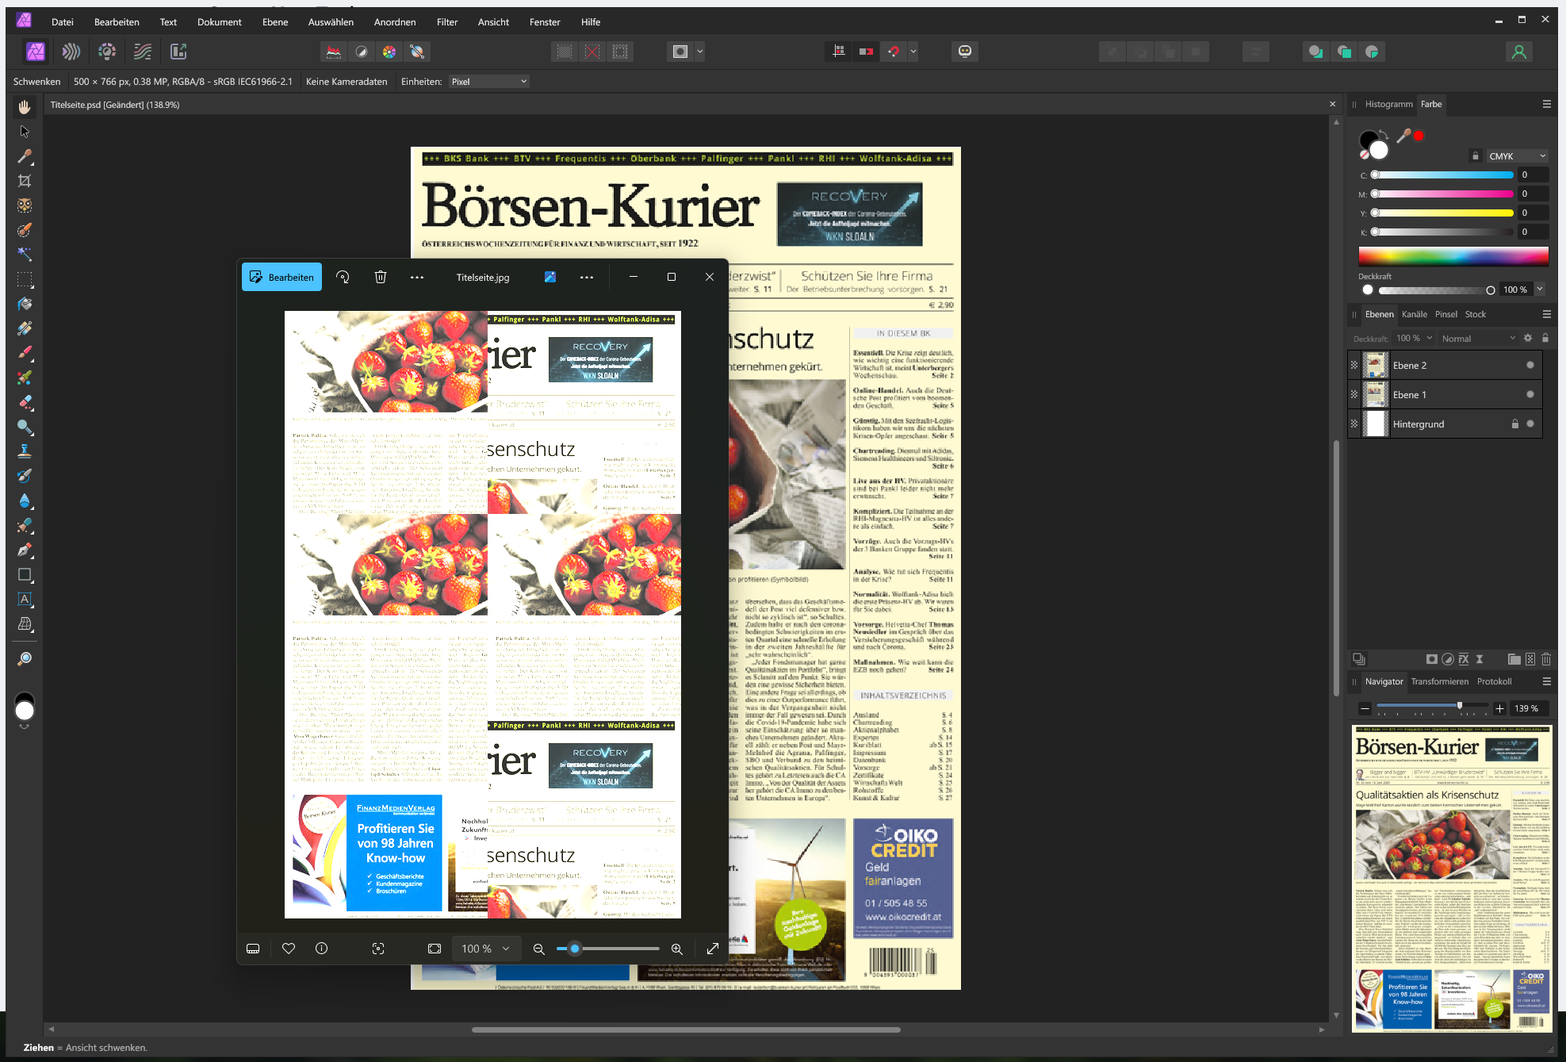Image resolution: width=1566 pixels, height=1062 pixels.
Task: Delete layer with Ebenen panel trash icon
Action: click(x=1546, y=659)
